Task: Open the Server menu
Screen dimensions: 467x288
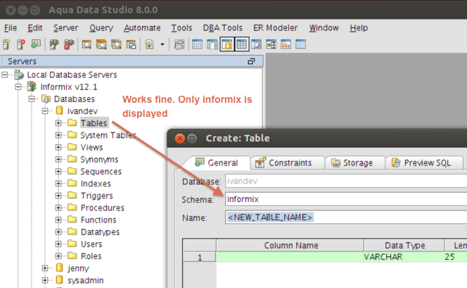Action: click(65, 27)
